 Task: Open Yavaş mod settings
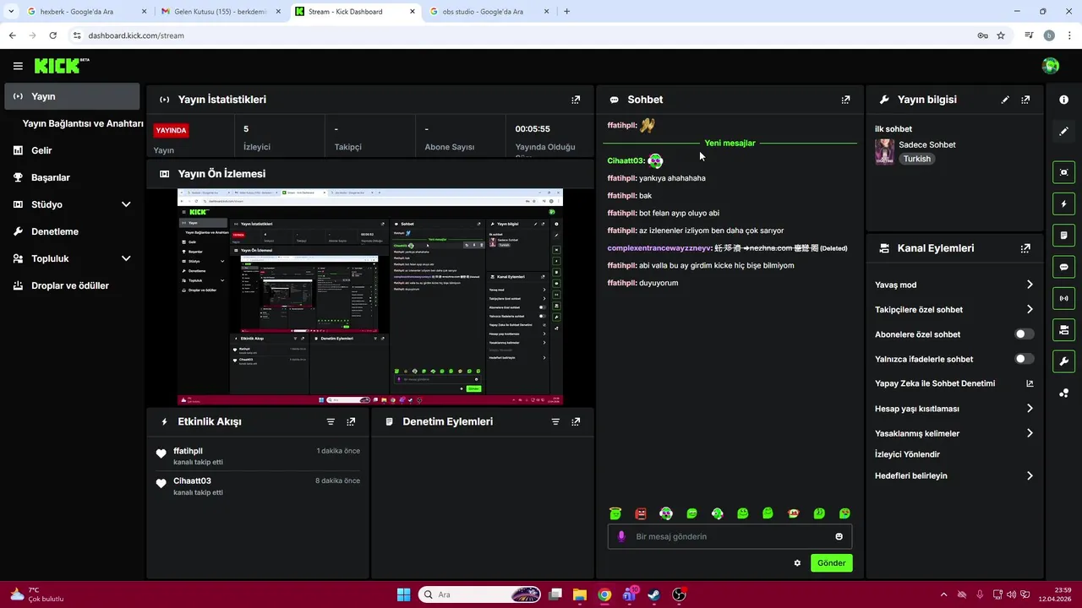954,285
